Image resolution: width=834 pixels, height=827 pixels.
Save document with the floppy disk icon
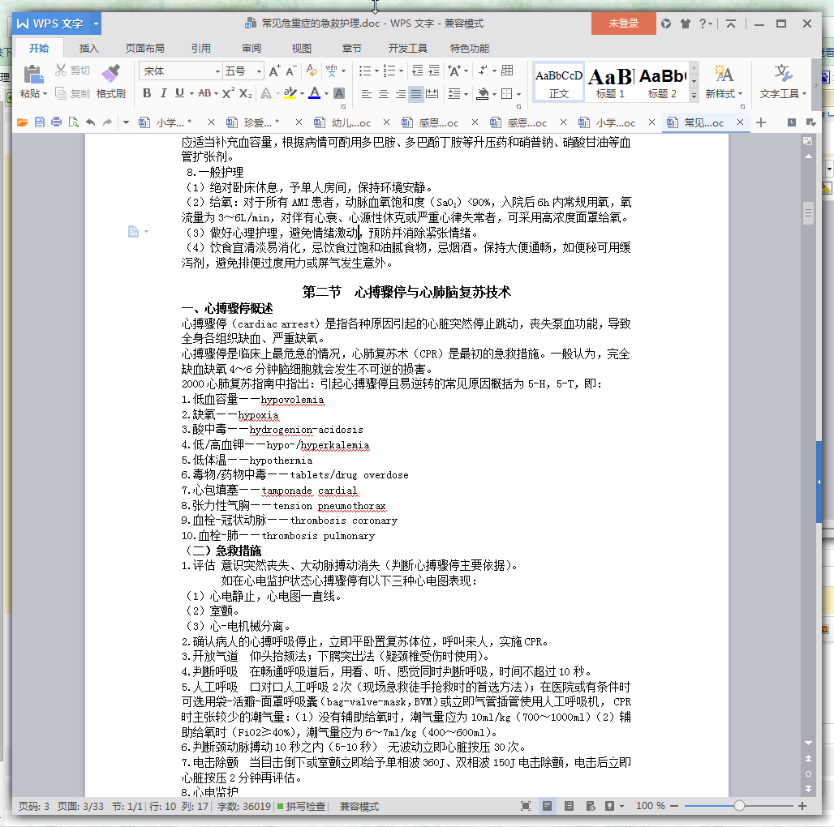(x=40, y=122)
